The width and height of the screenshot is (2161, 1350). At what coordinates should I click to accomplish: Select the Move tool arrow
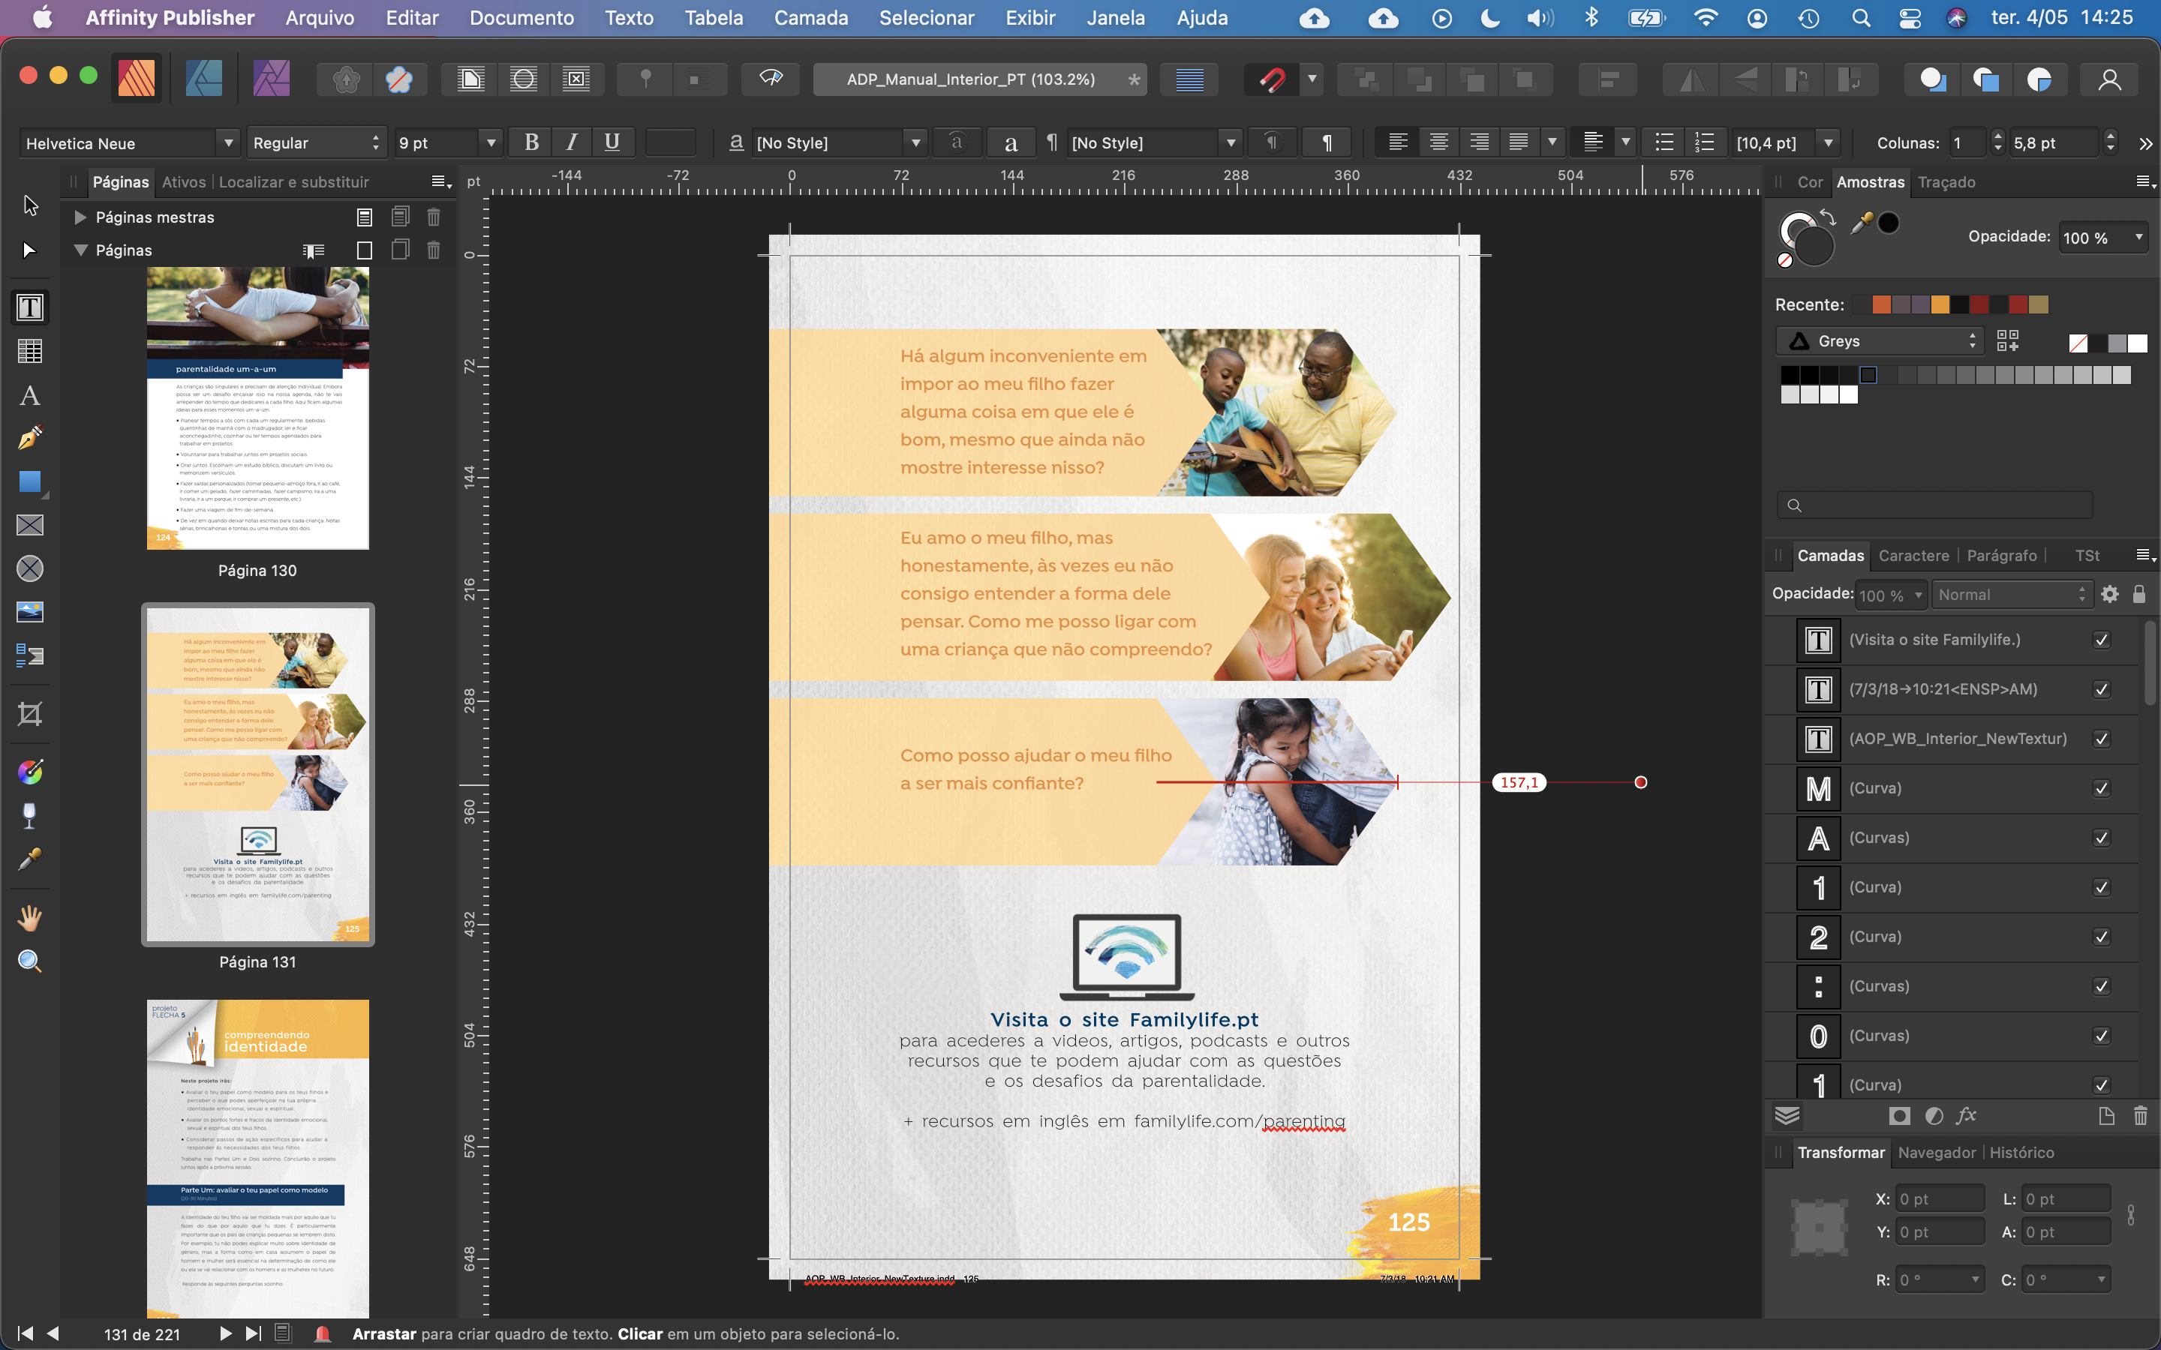point(29,205)
